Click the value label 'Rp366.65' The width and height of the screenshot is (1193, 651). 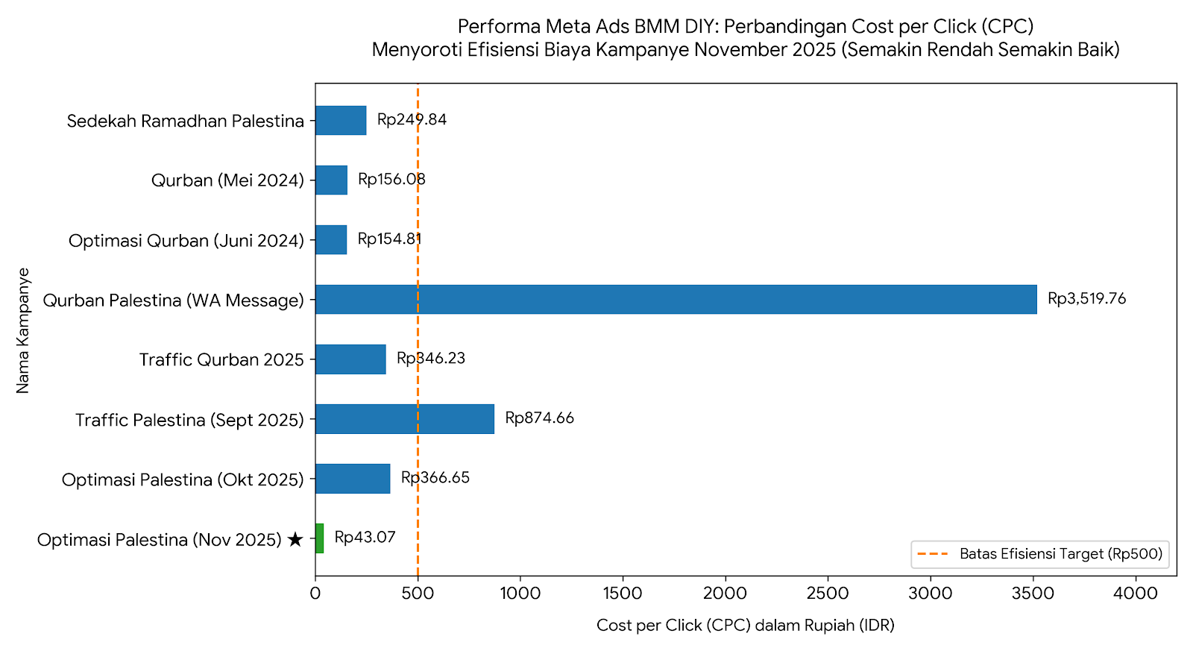pos(435,478)
